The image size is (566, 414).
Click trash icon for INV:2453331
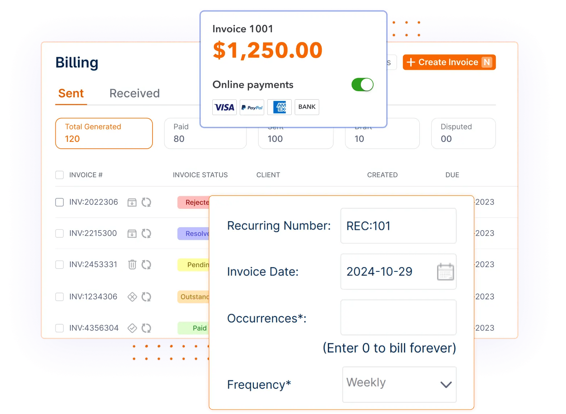click(x=132, y=265)
